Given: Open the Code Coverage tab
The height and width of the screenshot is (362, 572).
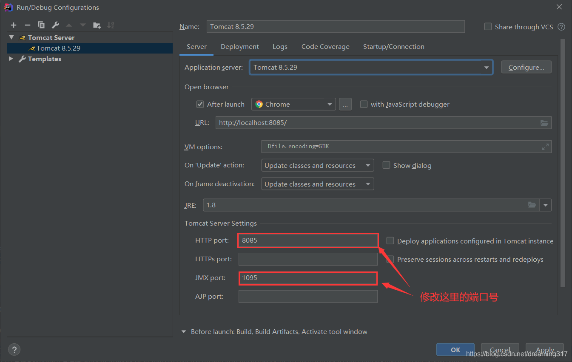Looking at the screenshot, I should pos(325,46).
